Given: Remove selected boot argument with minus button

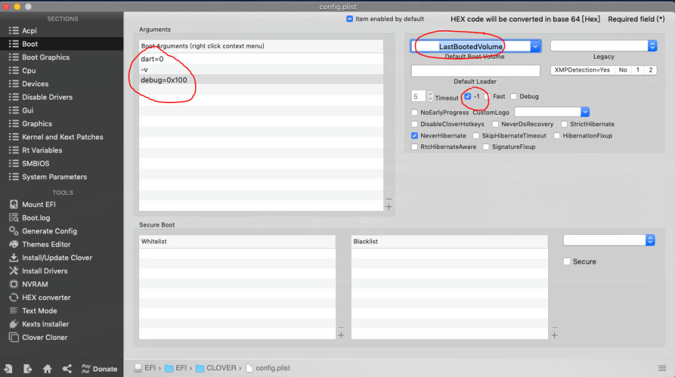Looking at the screenshot, I should pyautogui.click(x=389, y=199).
